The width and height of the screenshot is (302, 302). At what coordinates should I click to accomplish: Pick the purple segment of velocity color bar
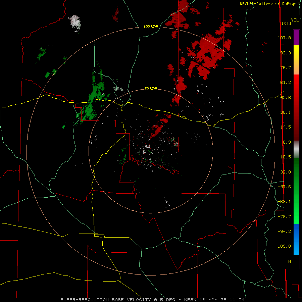(x=296, y=37)
